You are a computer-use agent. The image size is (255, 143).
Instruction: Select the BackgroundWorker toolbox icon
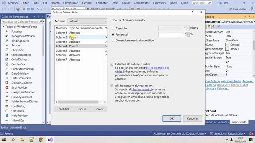click(x=7, y=36)
